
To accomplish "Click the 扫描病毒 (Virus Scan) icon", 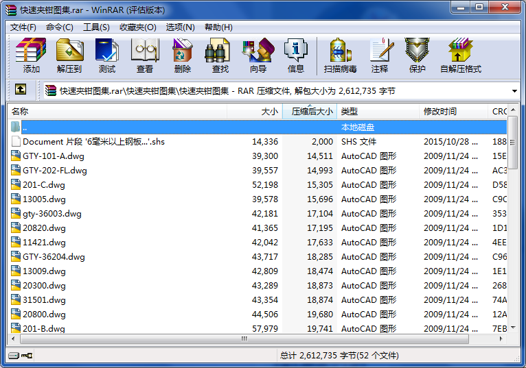I will pos(340,51).
